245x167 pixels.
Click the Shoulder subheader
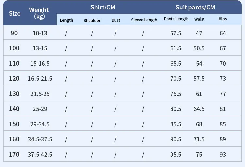(x=92, y=20)
